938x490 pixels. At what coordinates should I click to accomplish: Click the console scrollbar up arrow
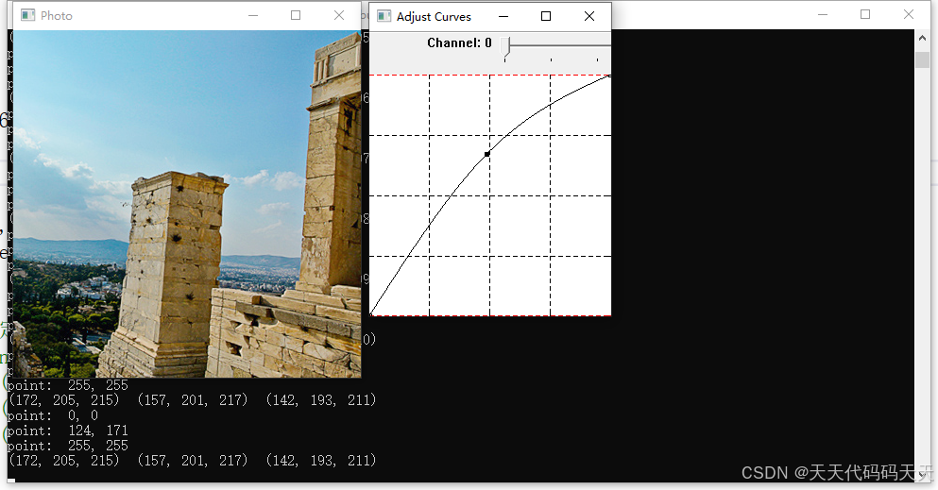coord(922,39)
